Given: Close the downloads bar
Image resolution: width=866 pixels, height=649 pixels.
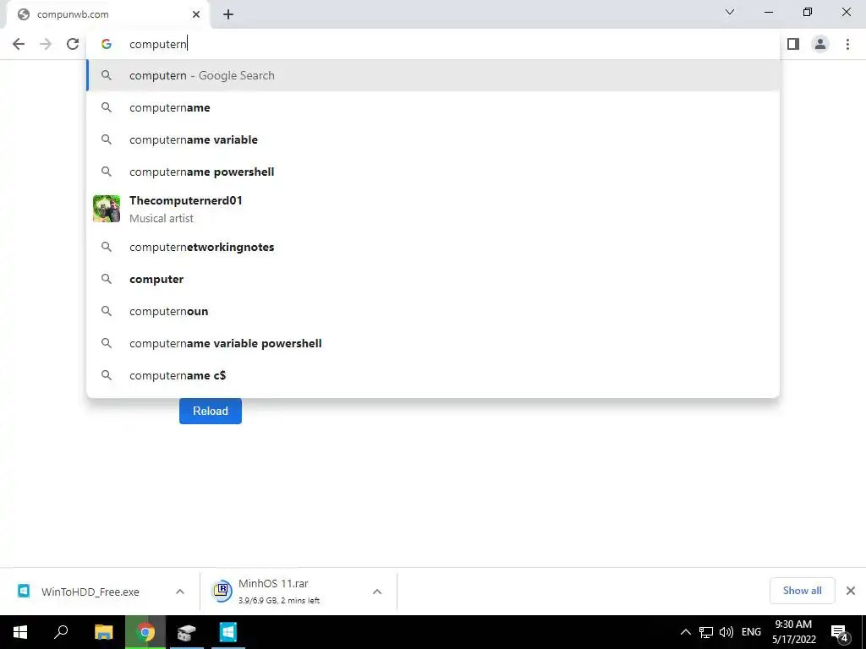Looking at the screenshot, I should [x=851, y=591].
